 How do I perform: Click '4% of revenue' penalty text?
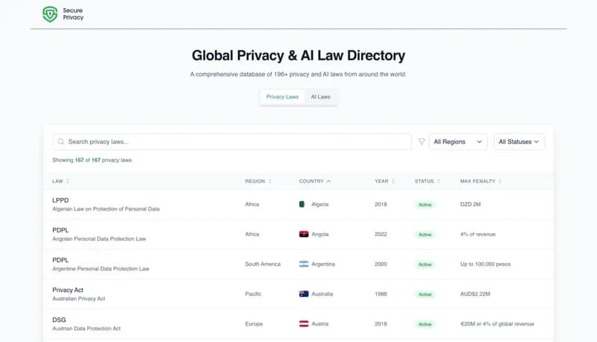click(x=478, y=234)
